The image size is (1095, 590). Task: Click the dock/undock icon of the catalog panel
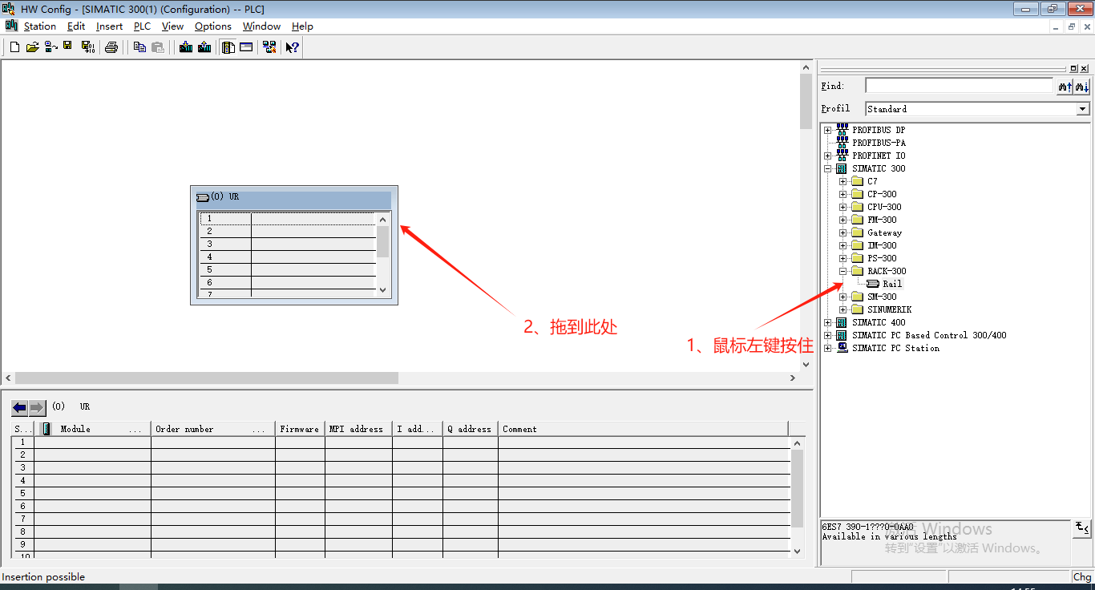tap(1074, 69)
